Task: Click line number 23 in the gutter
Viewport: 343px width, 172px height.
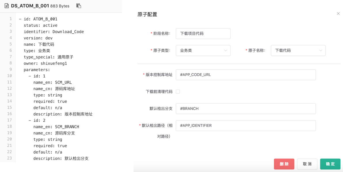Action: [x=9, y=158]
